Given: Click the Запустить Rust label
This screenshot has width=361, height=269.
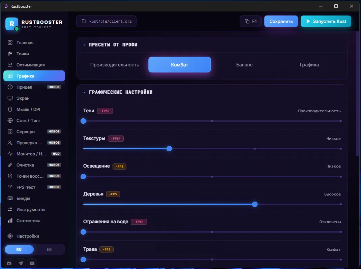Looking at the screenshot, I should point(329,21).
